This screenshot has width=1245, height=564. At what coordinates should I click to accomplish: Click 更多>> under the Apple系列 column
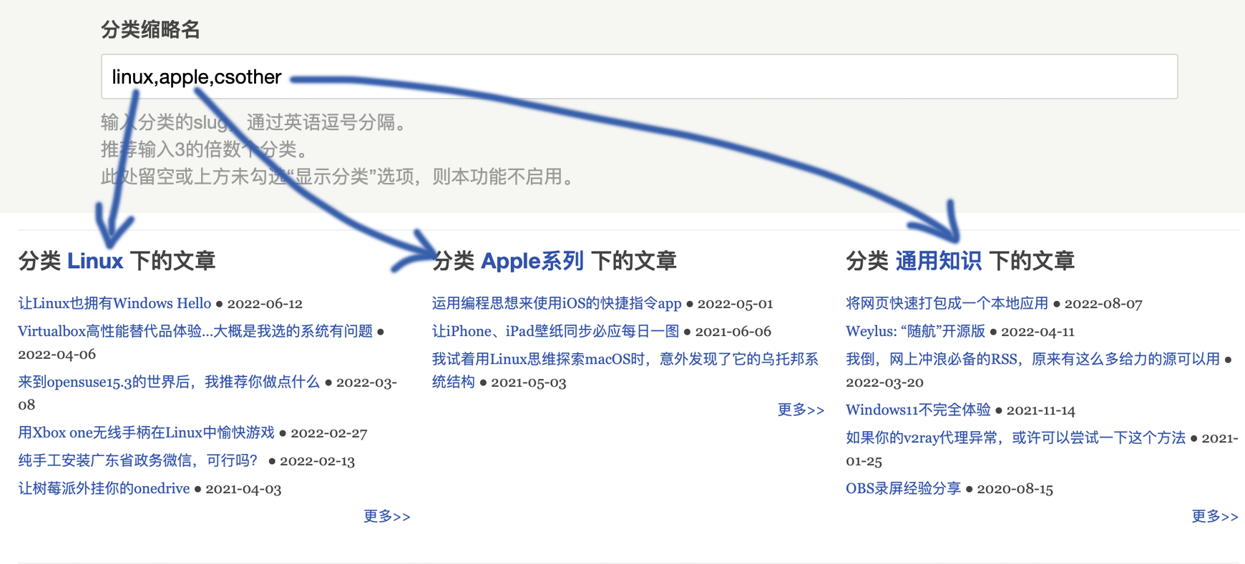(x=801, y=410)
